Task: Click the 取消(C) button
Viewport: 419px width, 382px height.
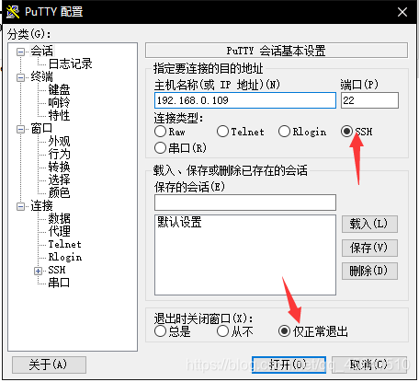Action: tap(369, 365)
